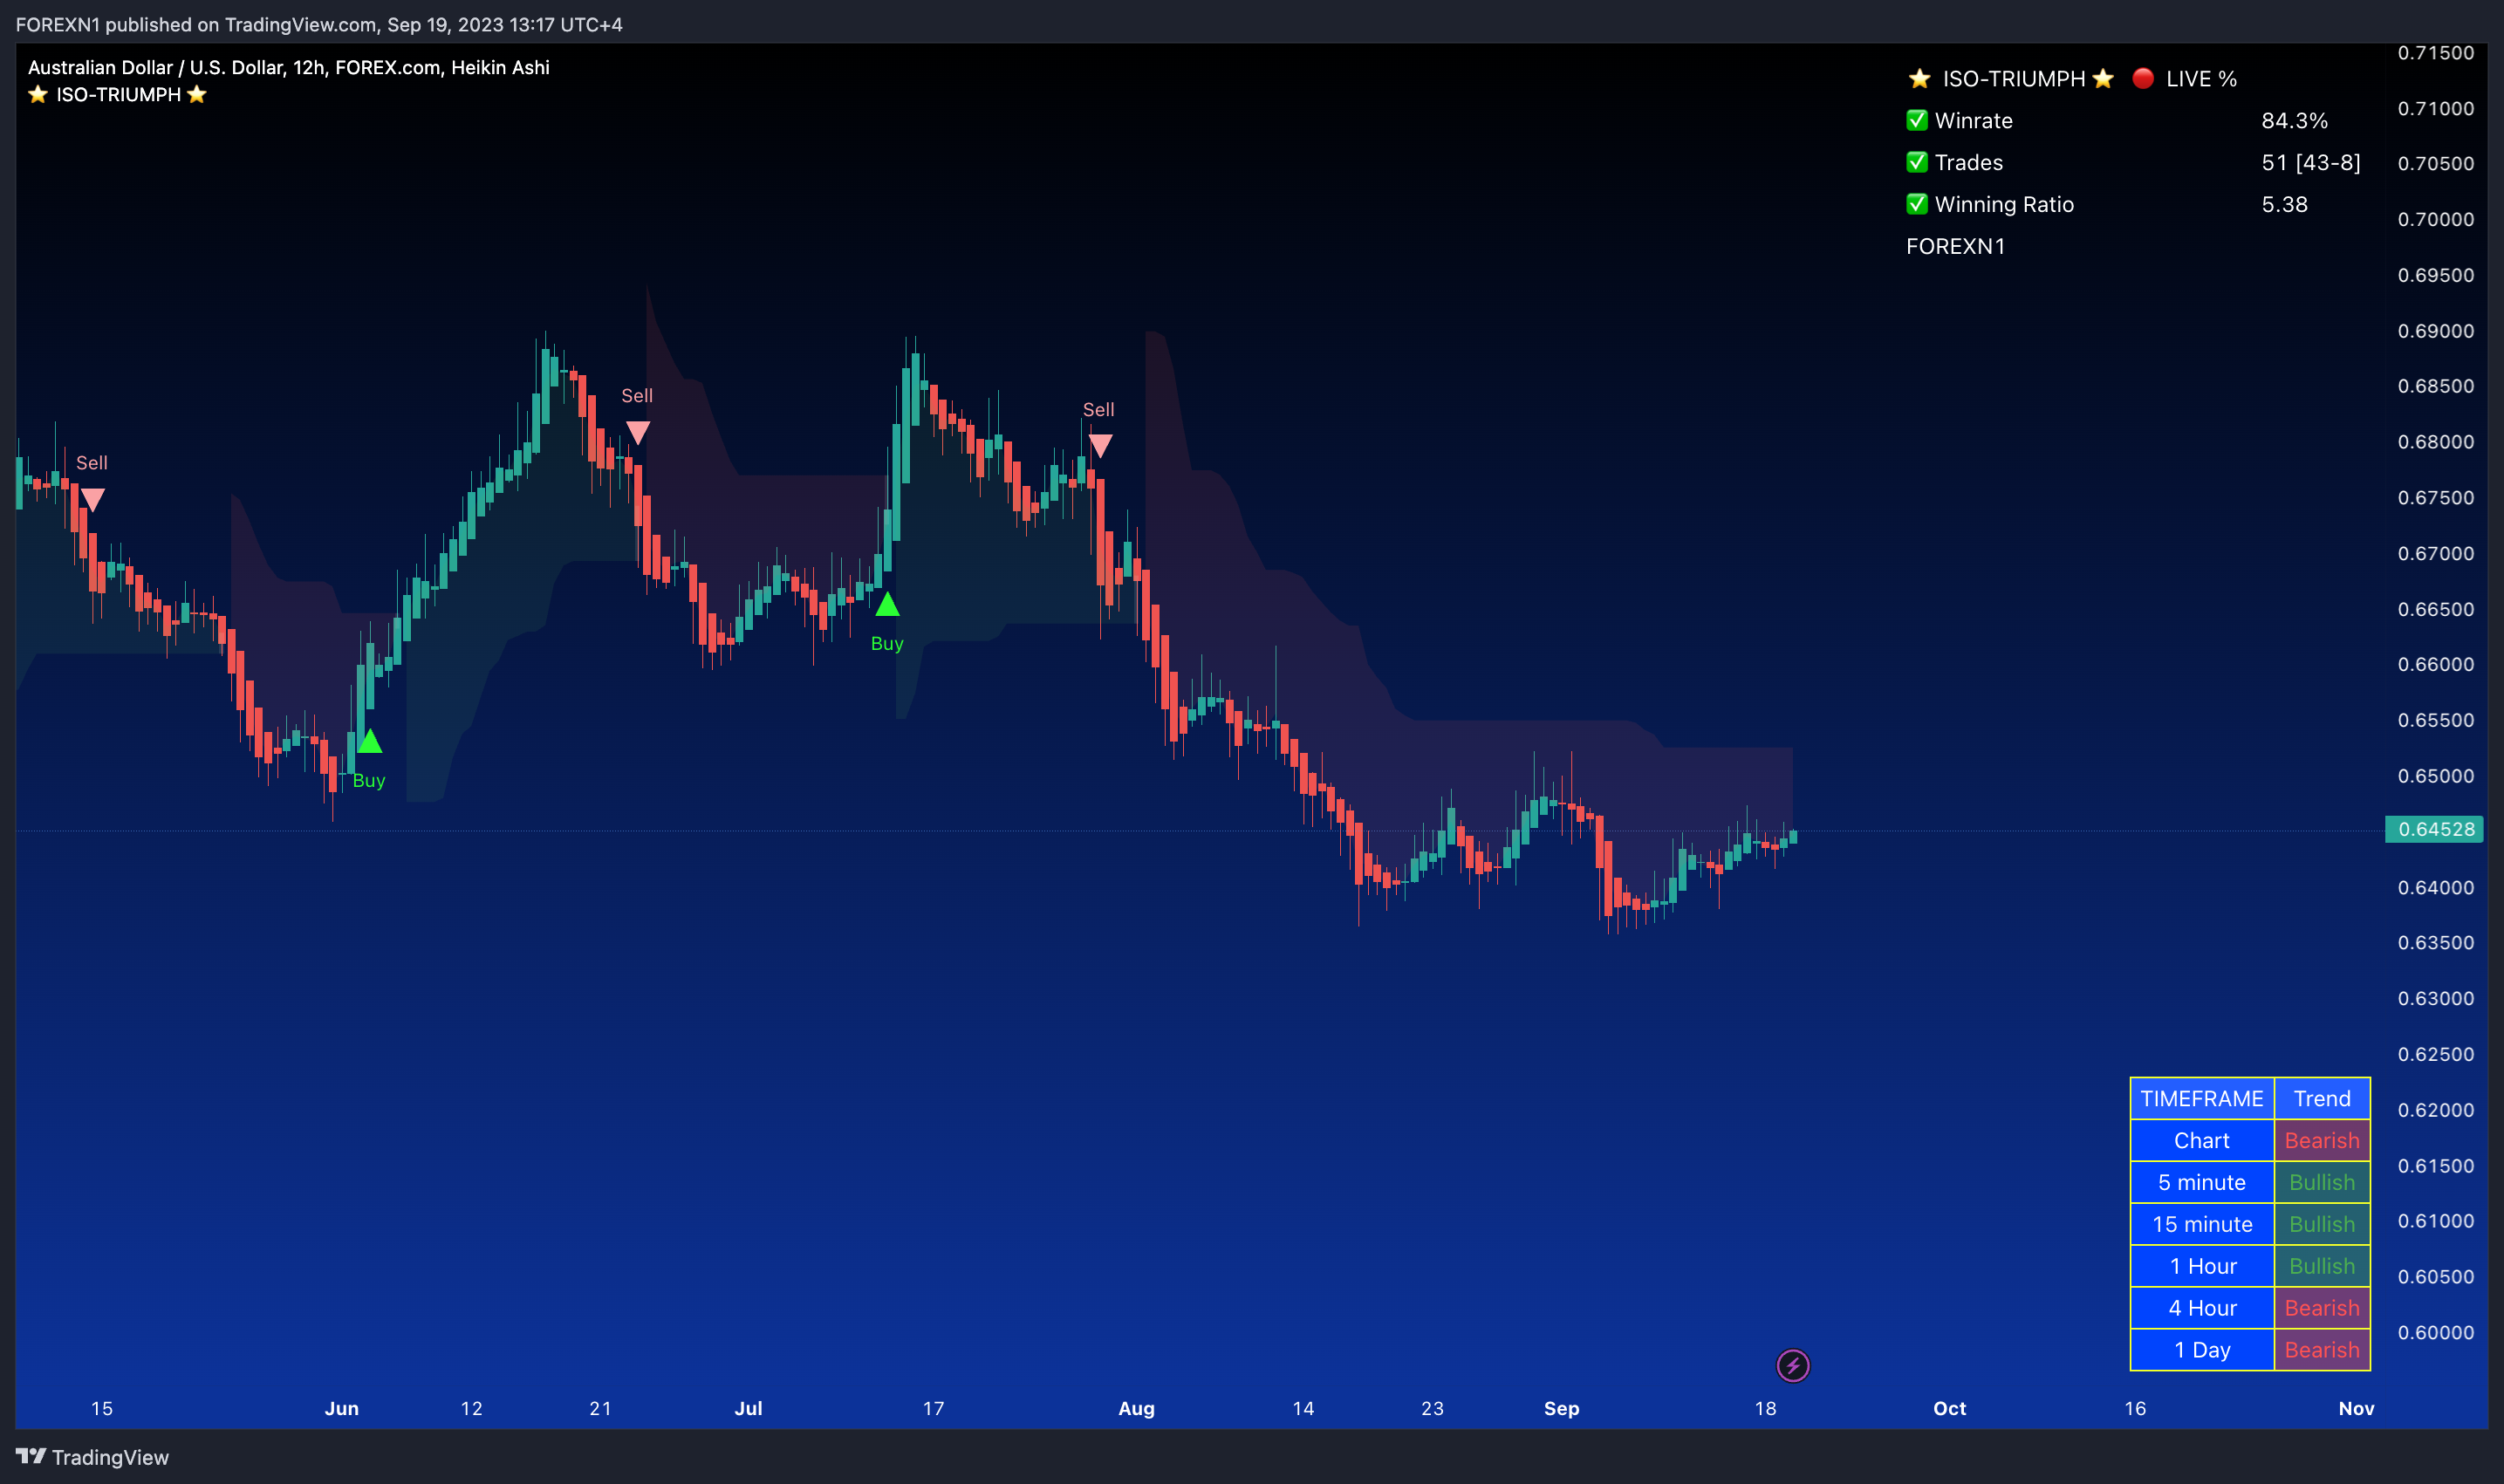This screenshot has width=2504, height=1484.
Task: Click the star left of ISO-TRIUMPH legend
Action: (x=38, y=94)
